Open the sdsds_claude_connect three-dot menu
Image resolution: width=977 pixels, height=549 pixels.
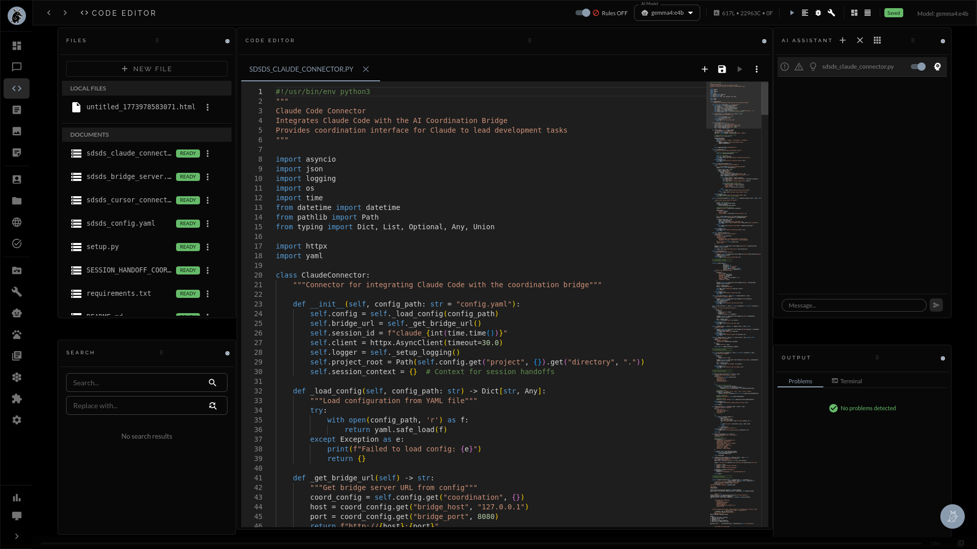(208, 154)
